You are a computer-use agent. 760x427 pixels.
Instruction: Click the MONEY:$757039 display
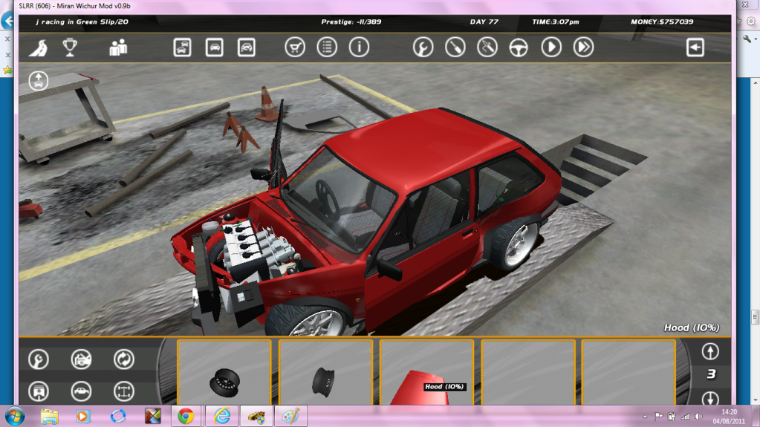point(662,22)
